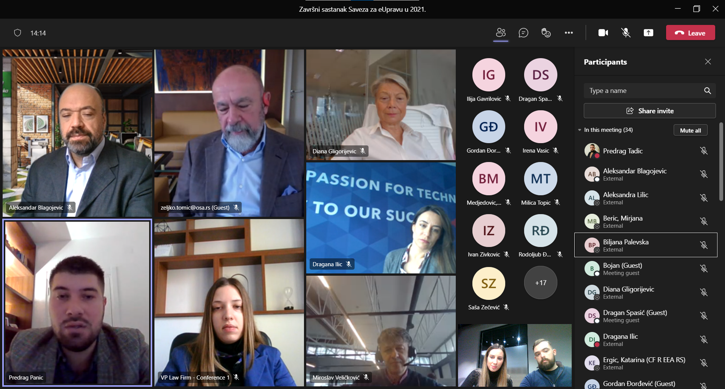Viewport: 725px width, 389px height.
Task: Open the meeting chat icon
Action: 523,33
